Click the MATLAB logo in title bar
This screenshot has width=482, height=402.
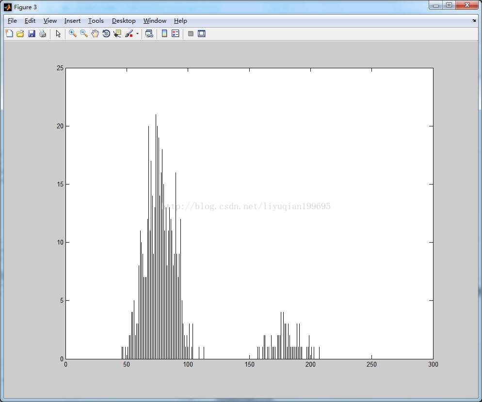pos(8,7)
